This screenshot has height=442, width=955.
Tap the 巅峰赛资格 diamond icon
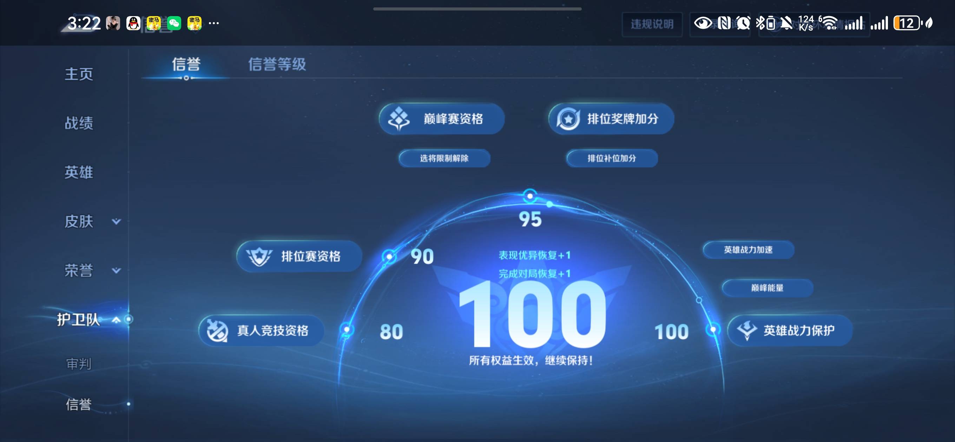point(399,119)
